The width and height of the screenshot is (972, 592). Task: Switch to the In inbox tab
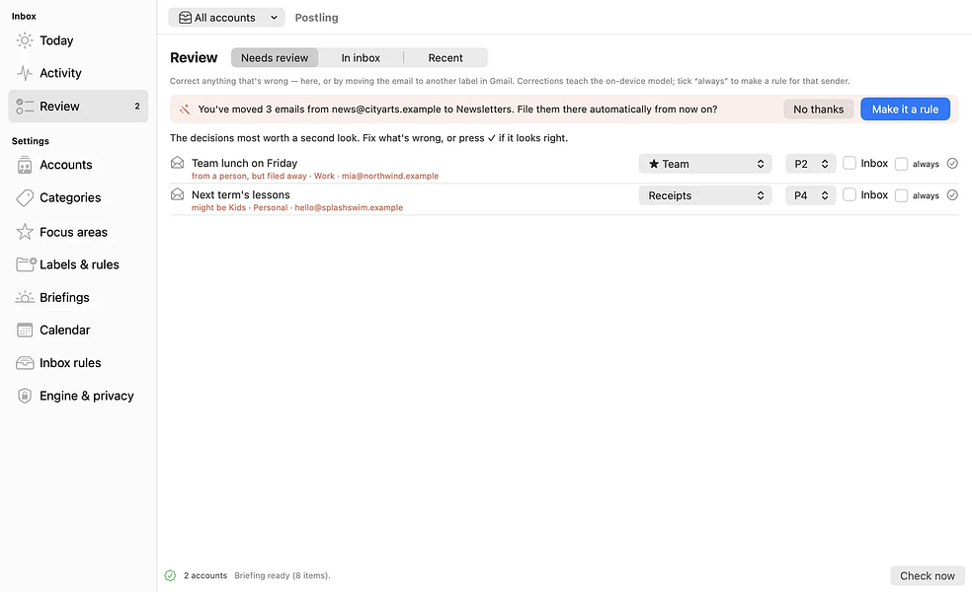[361, 57]
